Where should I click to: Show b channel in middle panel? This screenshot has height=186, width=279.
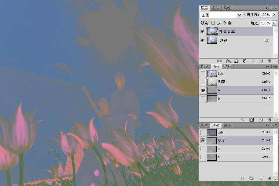click(203, 99)
